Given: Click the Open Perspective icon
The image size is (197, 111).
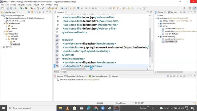Looking at the screenshot, I should [190, 8].
